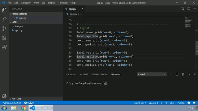Viewport: 198px width, 111px height.
Task: Open the Search view in activity bar
Action: pyautogui.click(x=4, y=19)
